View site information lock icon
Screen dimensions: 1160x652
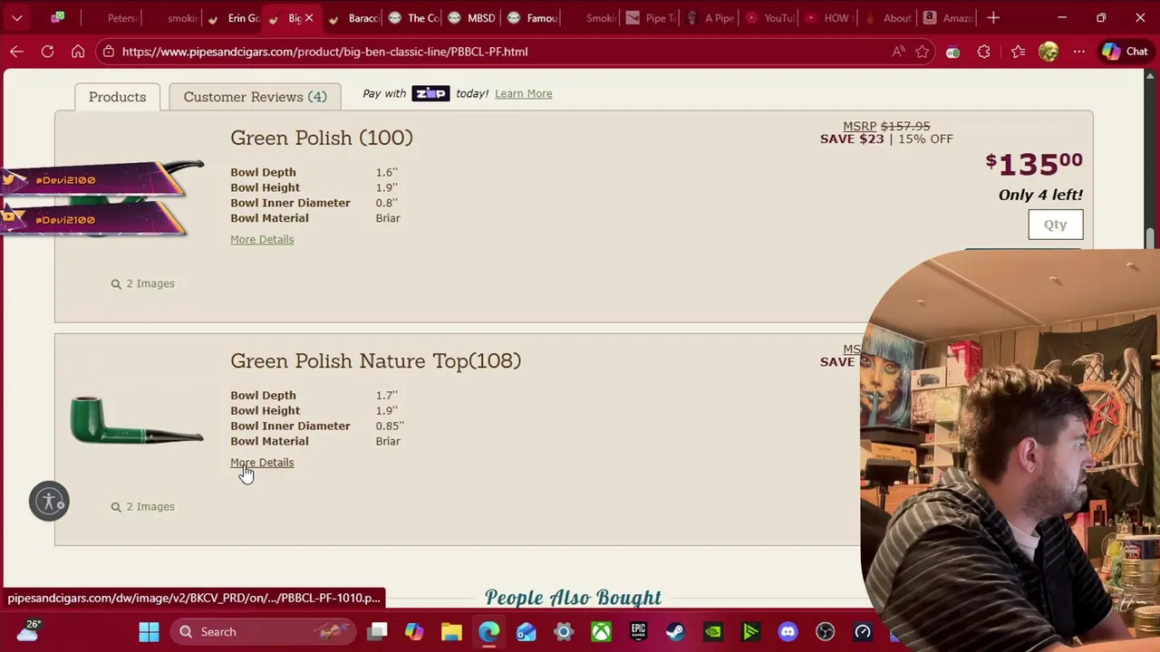tap(108, 52)
